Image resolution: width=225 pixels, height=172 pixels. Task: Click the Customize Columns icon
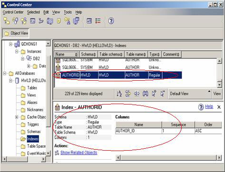pyautogui.click(x=137, y=94)
